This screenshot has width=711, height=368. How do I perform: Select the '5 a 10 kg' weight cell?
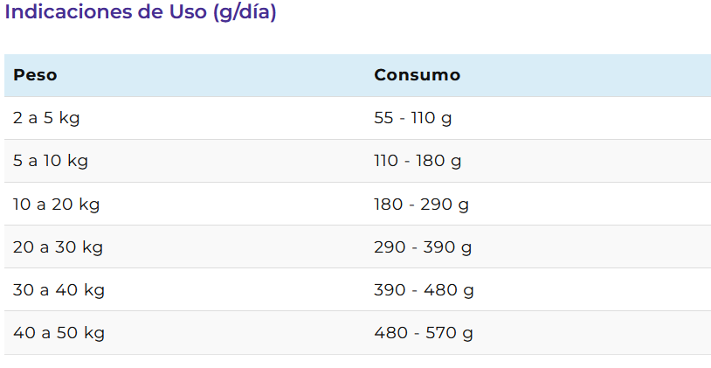tap(51, 161)
